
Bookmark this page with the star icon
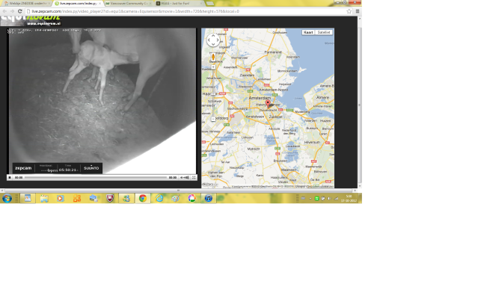(349, 11)
